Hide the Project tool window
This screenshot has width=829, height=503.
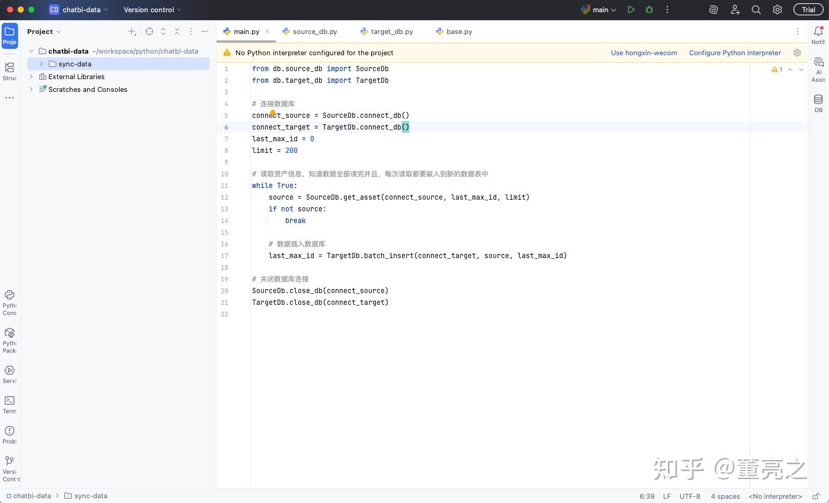[x=205, y=31]
